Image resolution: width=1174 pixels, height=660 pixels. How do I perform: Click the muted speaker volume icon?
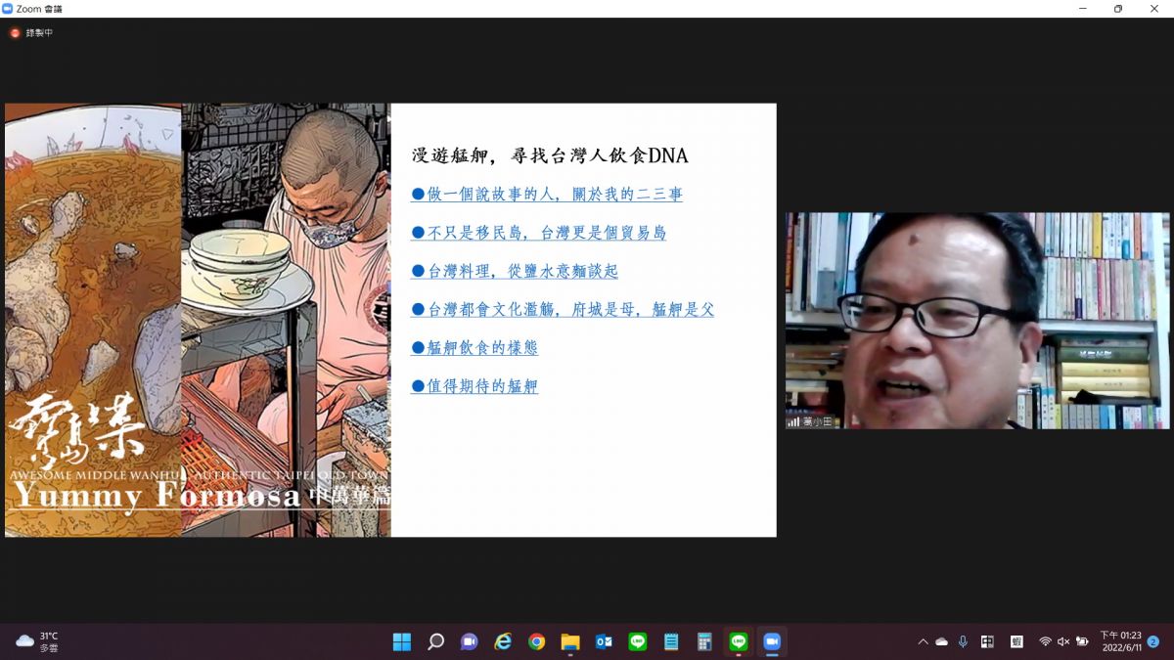pyautogui.click(x=1063, y=641)
